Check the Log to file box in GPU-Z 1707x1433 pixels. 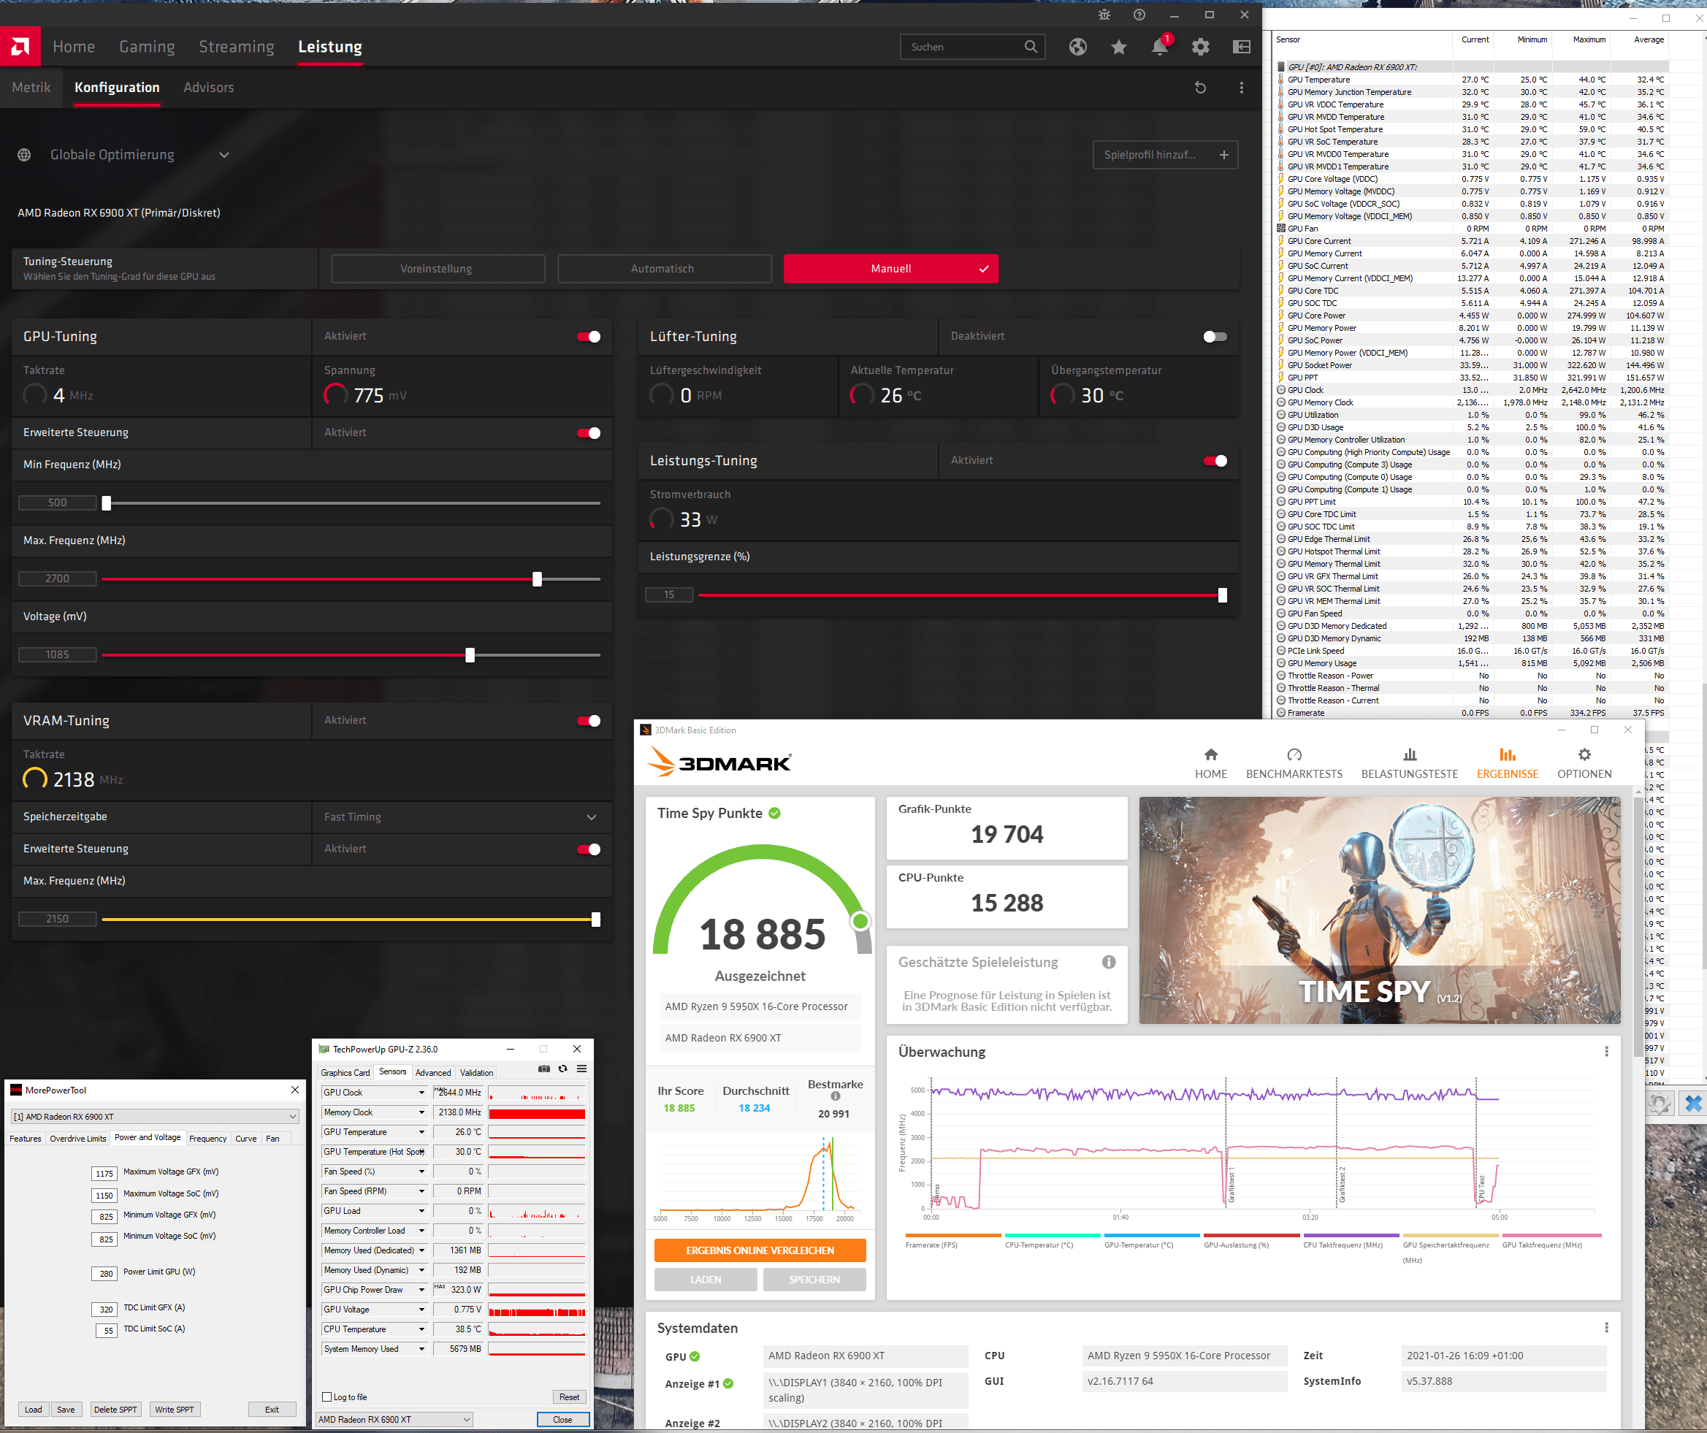point(326,1396)
